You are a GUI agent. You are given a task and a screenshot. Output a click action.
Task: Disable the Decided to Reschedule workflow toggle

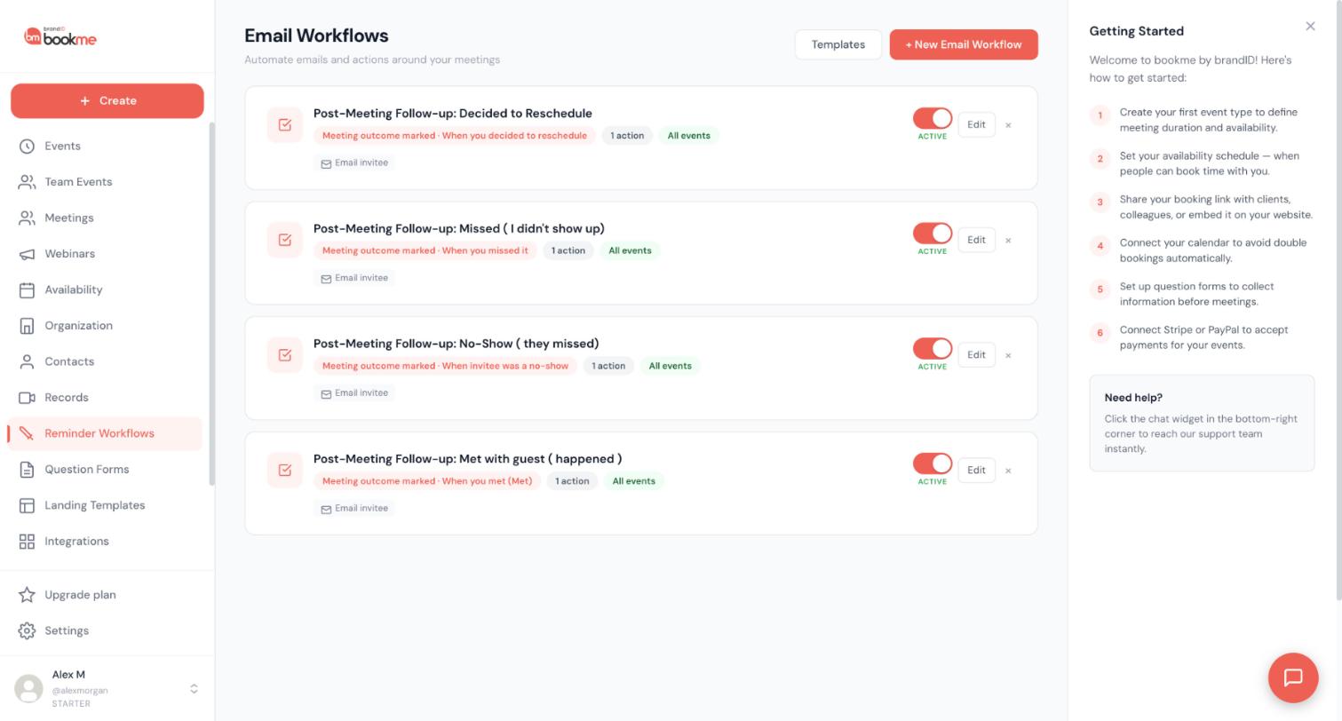[x=933, y=118]
